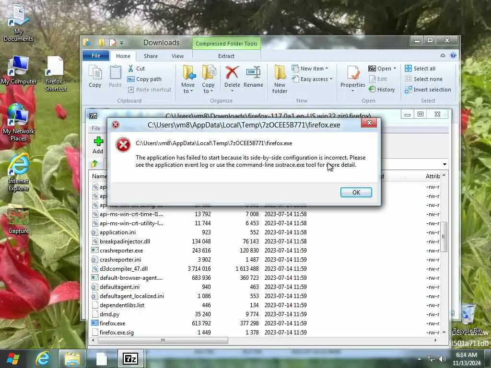
Task: Open the My Computer desktop icon
Action: coord(19,70)
